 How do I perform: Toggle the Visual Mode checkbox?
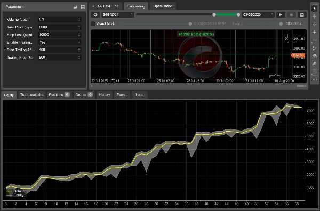coord(93,24)
